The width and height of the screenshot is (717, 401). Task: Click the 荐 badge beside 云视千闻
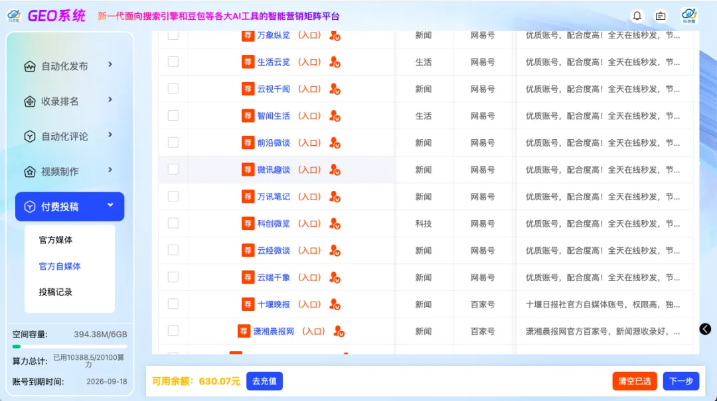tap(248, 89)
